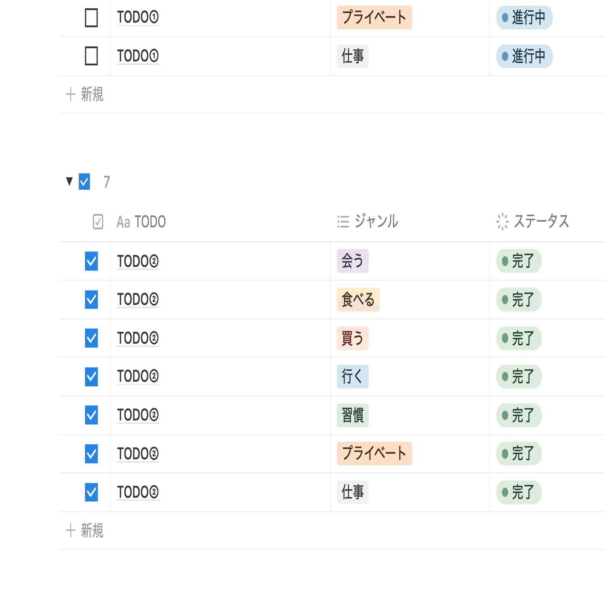Click the green 完了 status in 会う row

coord(519,261)
